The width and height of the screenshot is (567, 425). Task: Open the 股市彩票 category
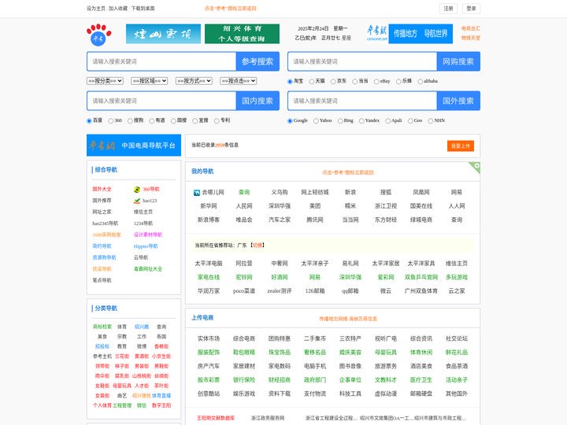tap(209, 380)
